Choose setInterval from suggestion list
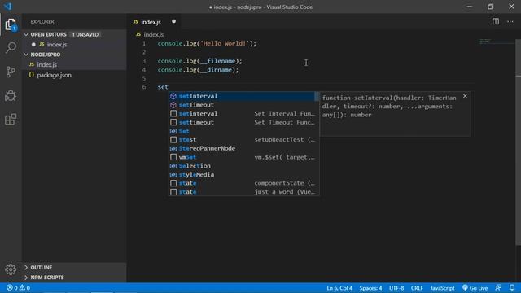This screenshot has height=293, width=521. click(242, 96)
